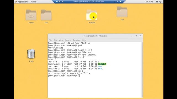Click the terminal vertical scrollbar
The image size is (177, 99).
click(x=142, y=70)
